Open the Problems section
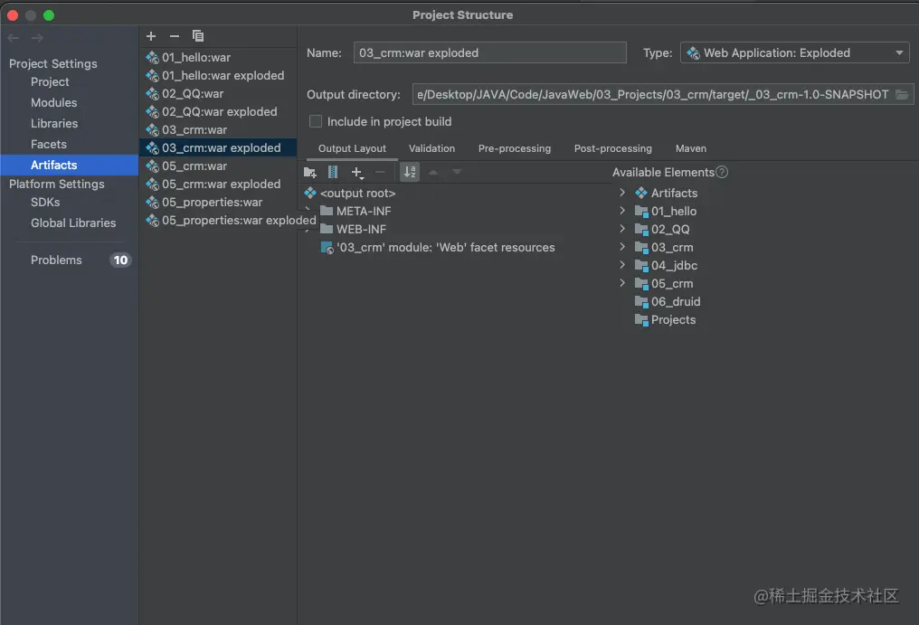The height and width of the screenshot is (625, 919). [56, 260]
